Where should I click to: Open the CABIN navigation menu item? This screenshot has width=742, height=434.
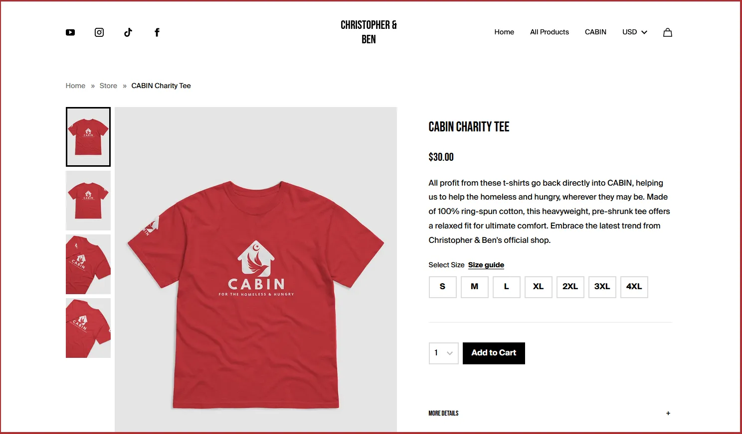point(595,32)
